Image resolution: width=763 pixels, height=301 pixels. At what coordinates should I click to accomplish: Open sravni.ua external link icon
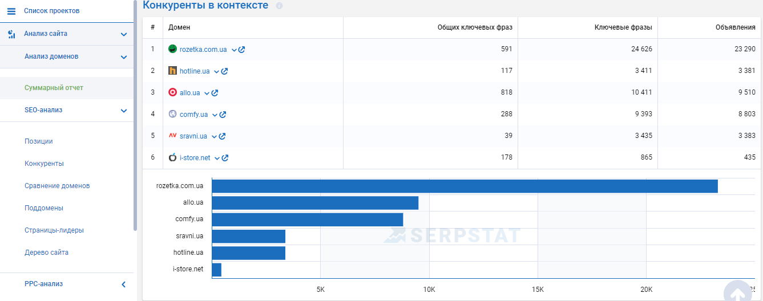click(x=222, y=136)
